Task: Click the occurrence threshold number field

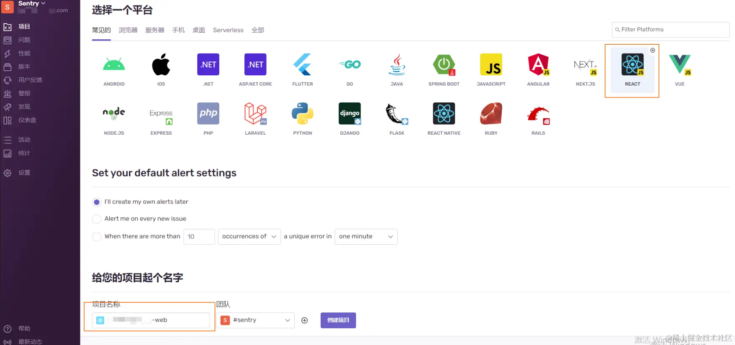Action: pyautogui.click(x=199, y=237)
